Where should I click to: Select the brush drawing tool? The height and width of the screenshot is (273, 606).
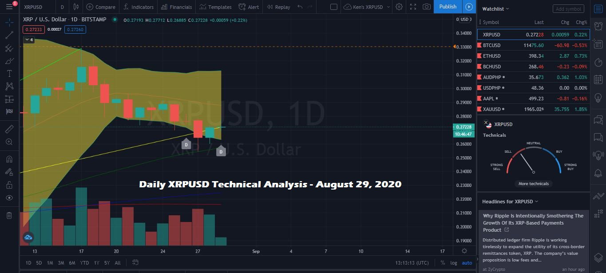click(x=9, y=61)
